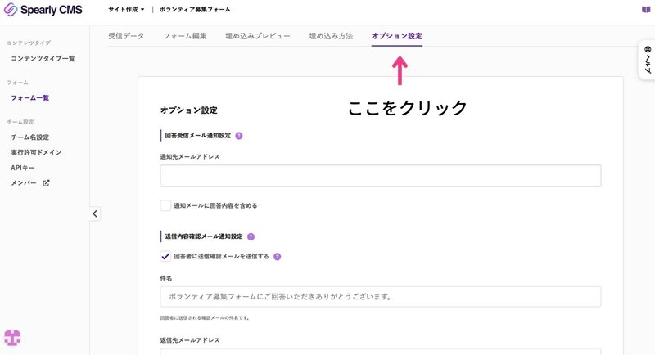Screen dimensions: 655x355
Task: Open the ヘルプ side tab
Action: [647, 60]
